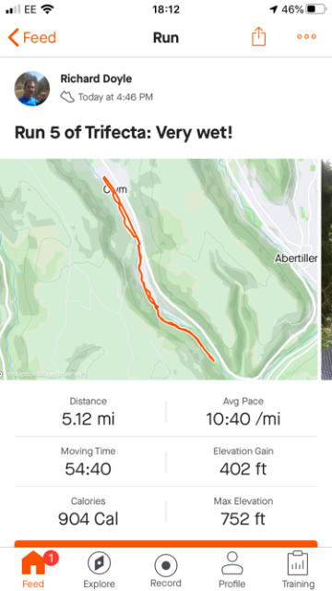Tap the red notification badge on Feed

pos(51,558)
